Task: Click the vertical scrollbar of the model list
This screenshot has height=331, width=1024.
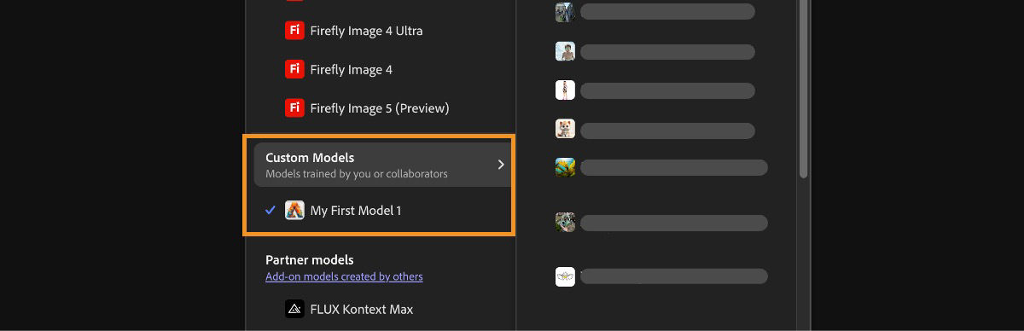Action: coord(804,89)
